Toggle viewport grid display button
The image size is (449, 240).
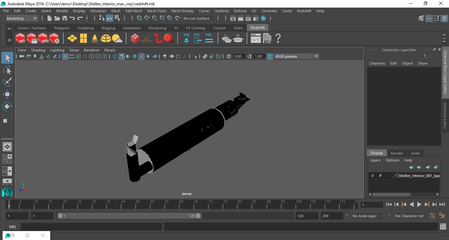coord(65,56)
